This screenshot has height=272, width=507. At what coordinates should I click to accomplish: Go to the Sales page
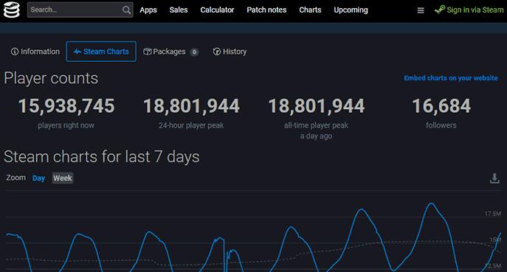click(x=179, y=10)
